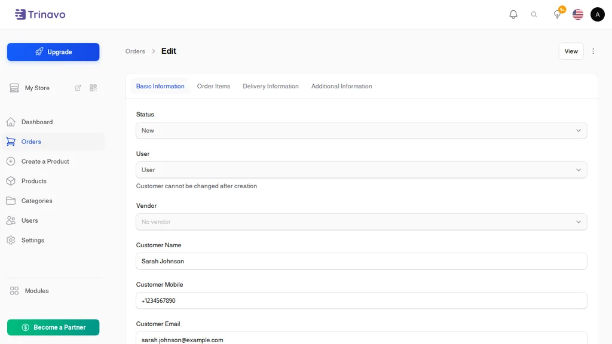Viewport: 612px width, 344px height.
Task: Open the Delivery Information tab
Action: 271,86
